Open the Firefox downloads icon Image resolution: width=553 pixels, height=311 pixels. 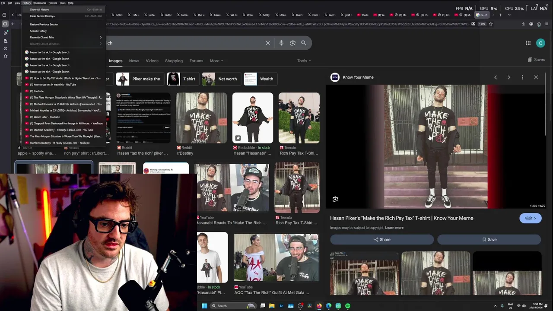click(523, 24)
